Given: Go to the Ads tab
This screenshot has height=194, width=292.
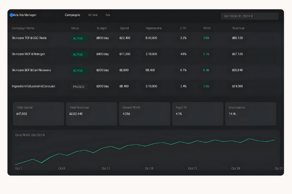Looking at the screenshot, I should 108,15.
